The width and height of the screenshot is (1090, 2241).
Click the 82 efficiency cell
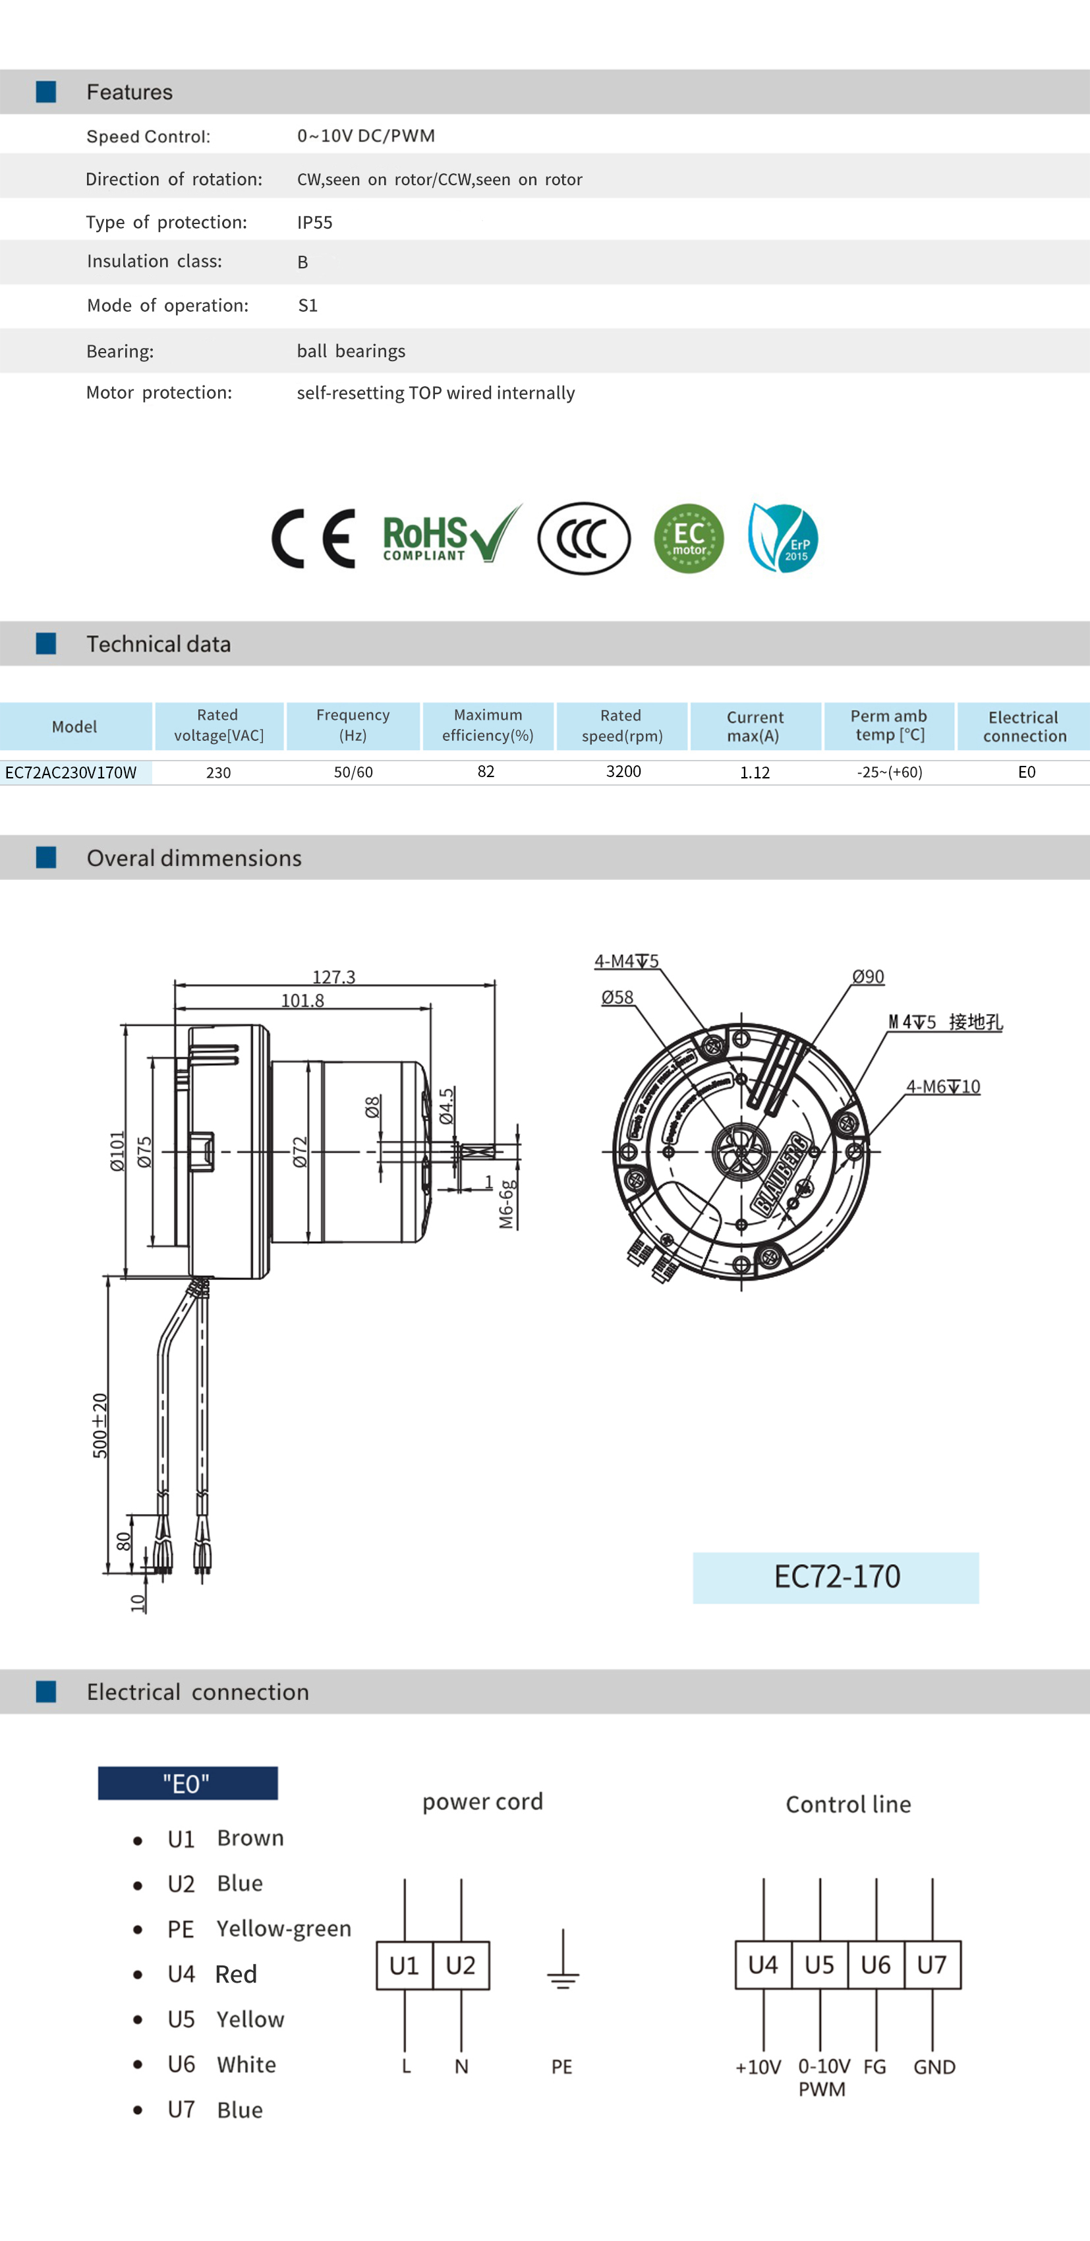pyautogui.click(x=486, y=772)
